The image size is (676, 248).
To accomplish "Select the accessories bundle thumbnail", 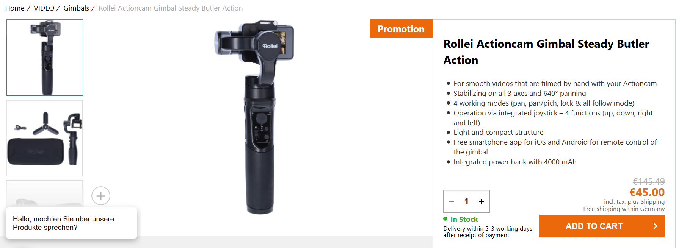I will [x=44, y=138].
